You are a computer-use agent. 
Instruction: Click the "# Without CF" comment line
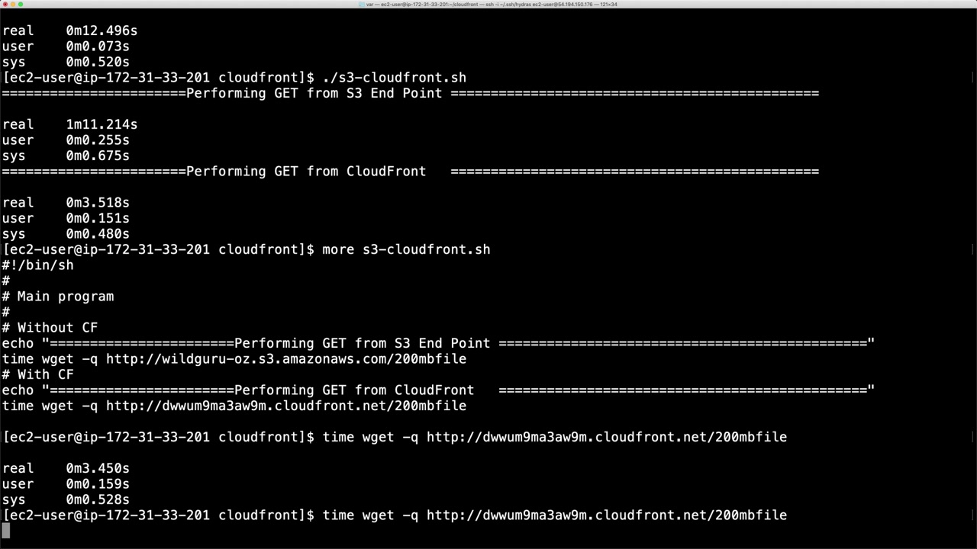[50, 328]
